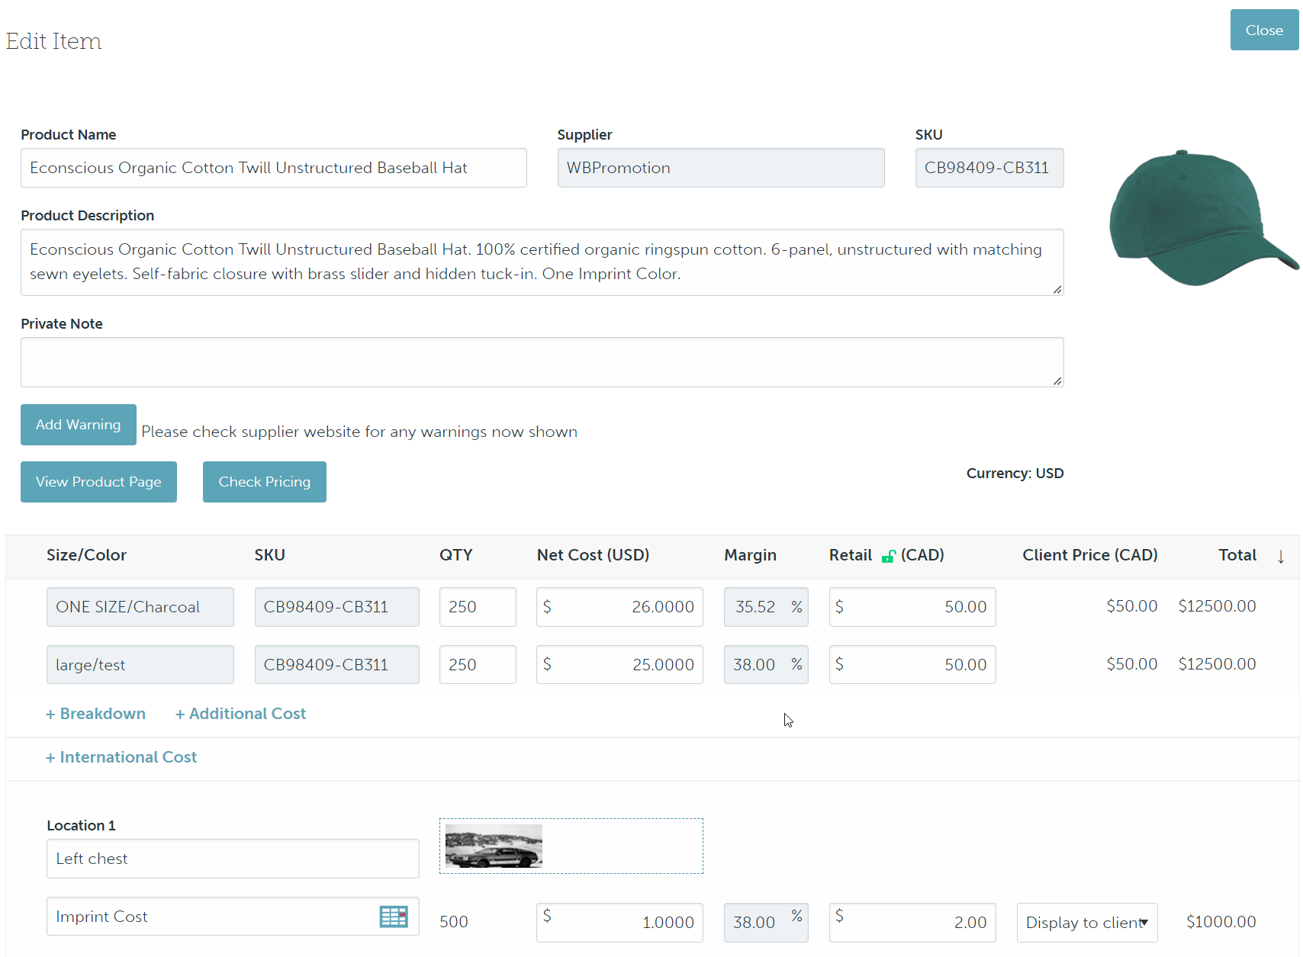Viewport: 1303px width, 957px height.
Task: Sort by the Total column arrow icon
Action: [1280, 556]
